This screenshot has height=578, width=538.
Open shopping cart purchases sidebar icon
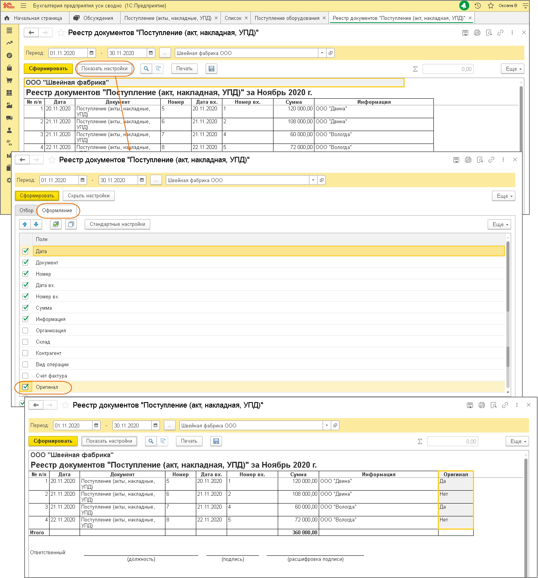tap(9, 80)
